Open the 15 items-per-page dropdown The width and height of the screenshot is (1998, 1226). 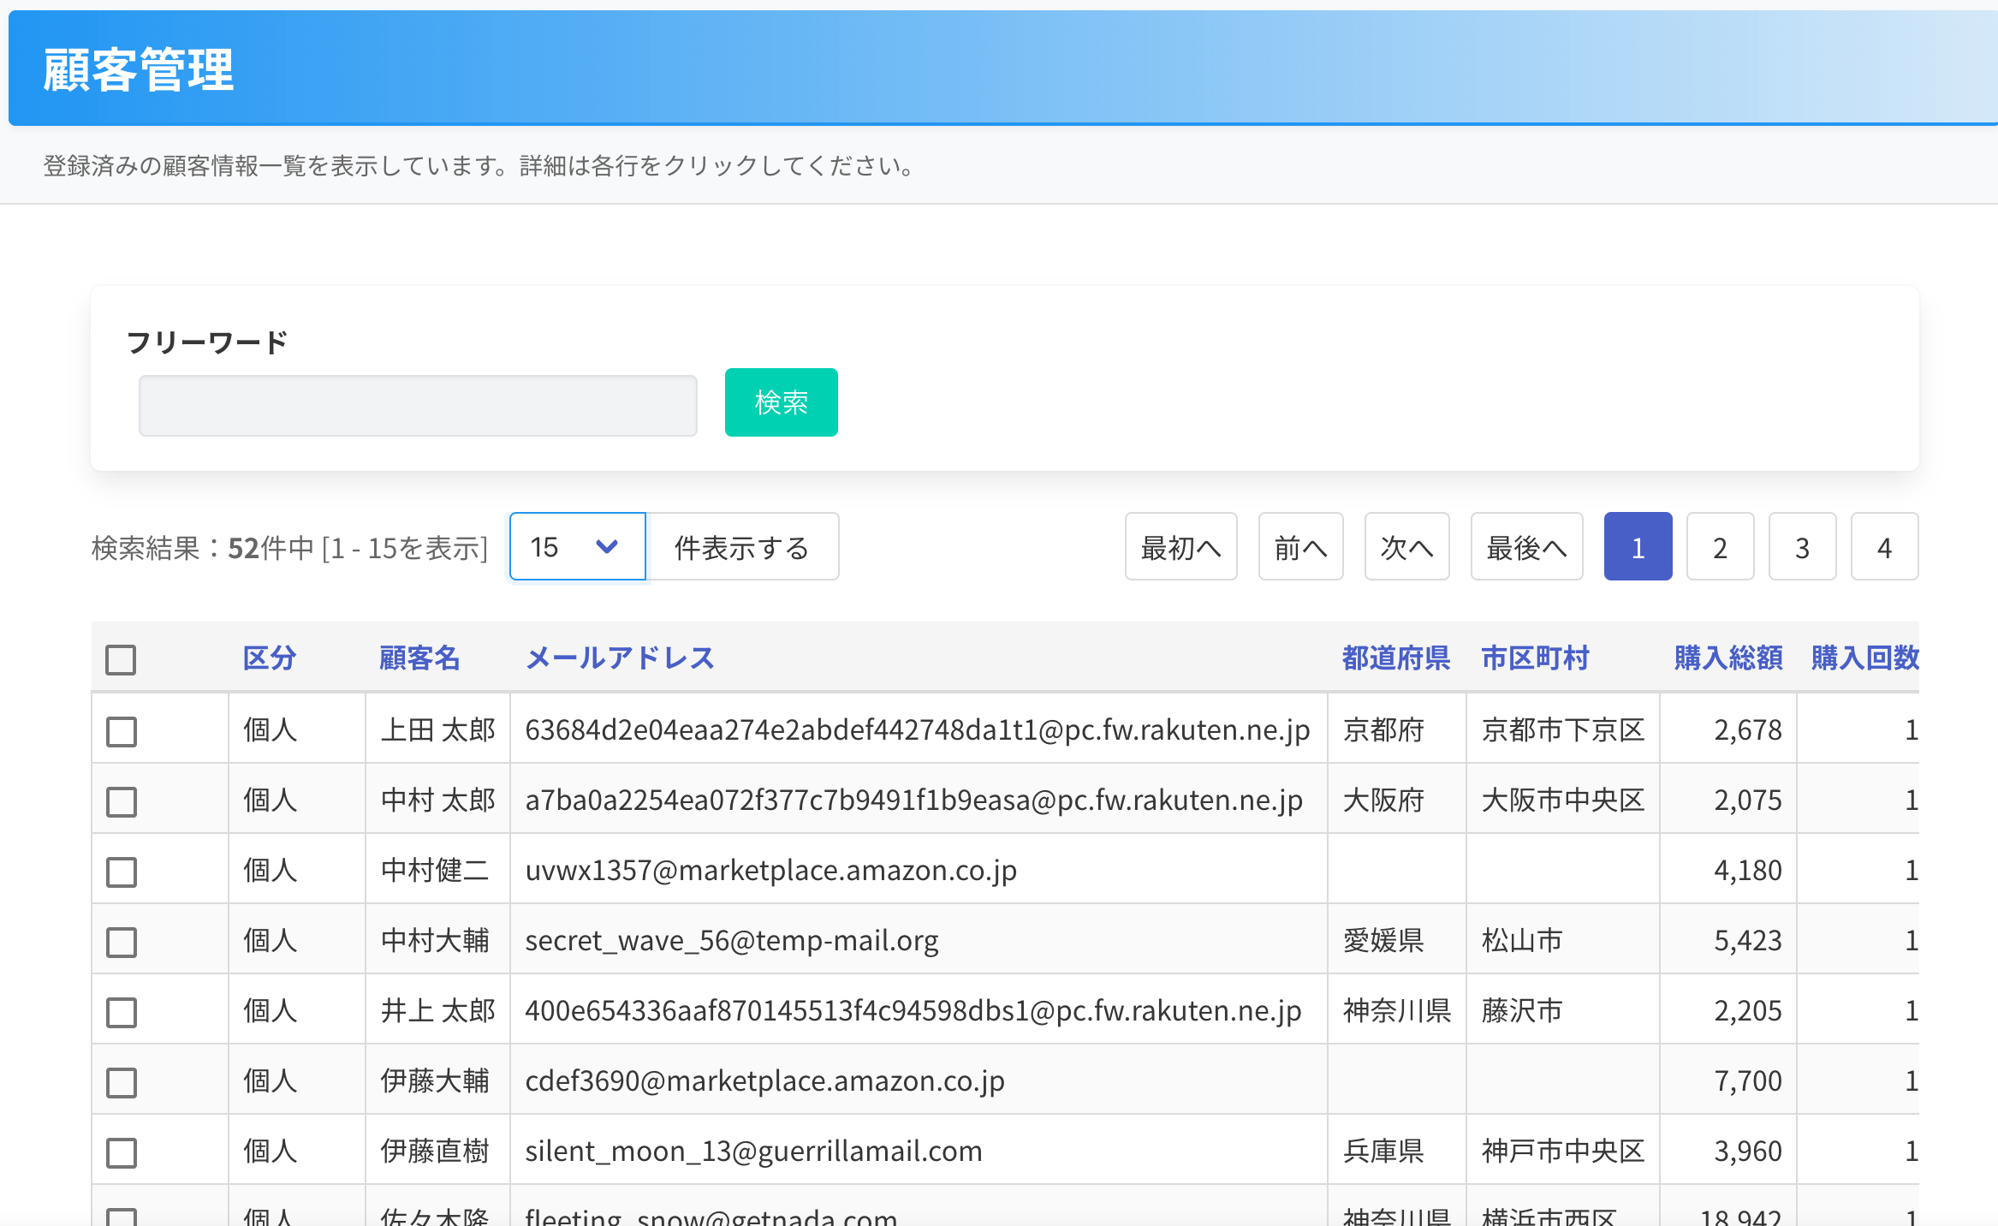pos(577,547)
